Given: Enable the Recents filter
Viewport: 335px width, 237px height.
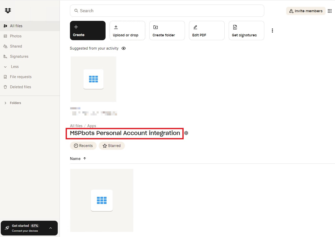Looking at the screenshot, I should pyautogui.click(x=83, y=145).
